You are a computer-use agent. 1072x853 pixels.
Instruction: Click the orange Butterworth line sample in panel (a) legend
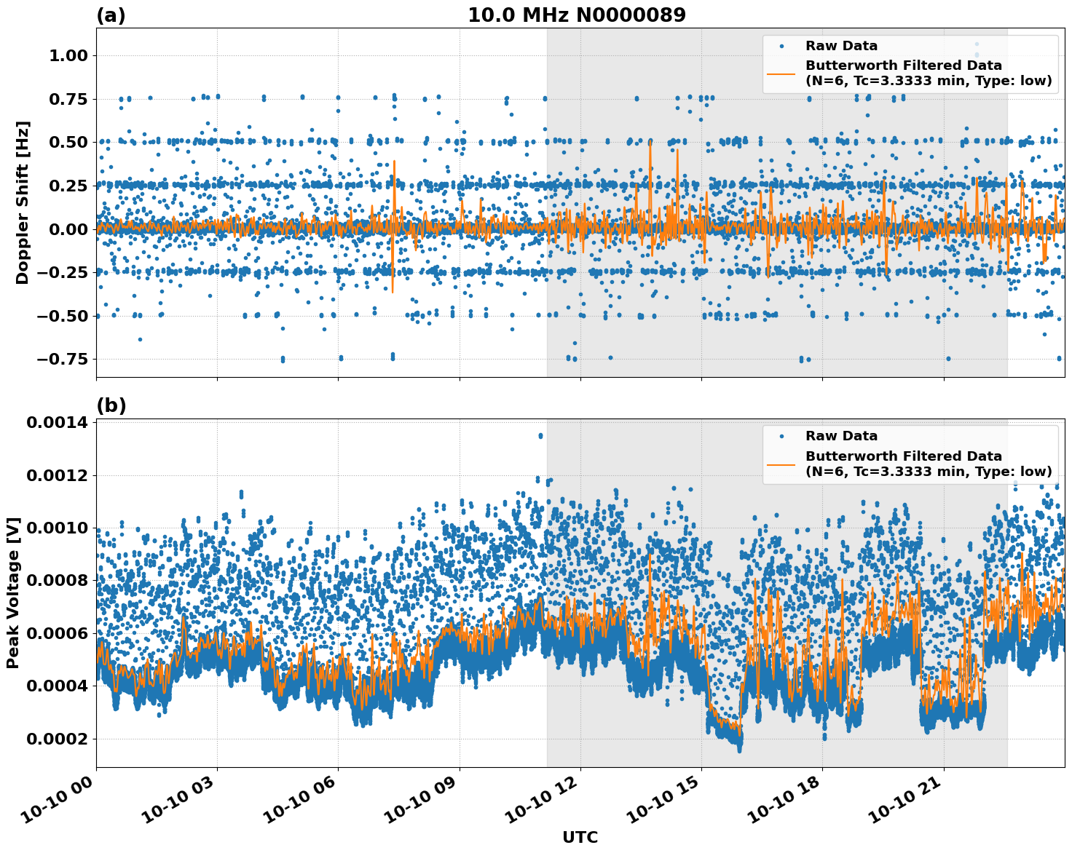[x=781, y=73]
